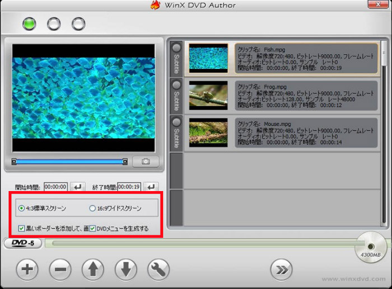Select the 4:3 標準スクリーン radio button
This screenshot has width=392, height=289.
[21, 208]
